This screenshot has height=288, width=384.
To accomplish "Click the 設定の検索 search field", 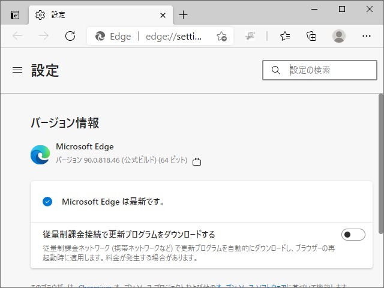I will click(x=320, y=70).
